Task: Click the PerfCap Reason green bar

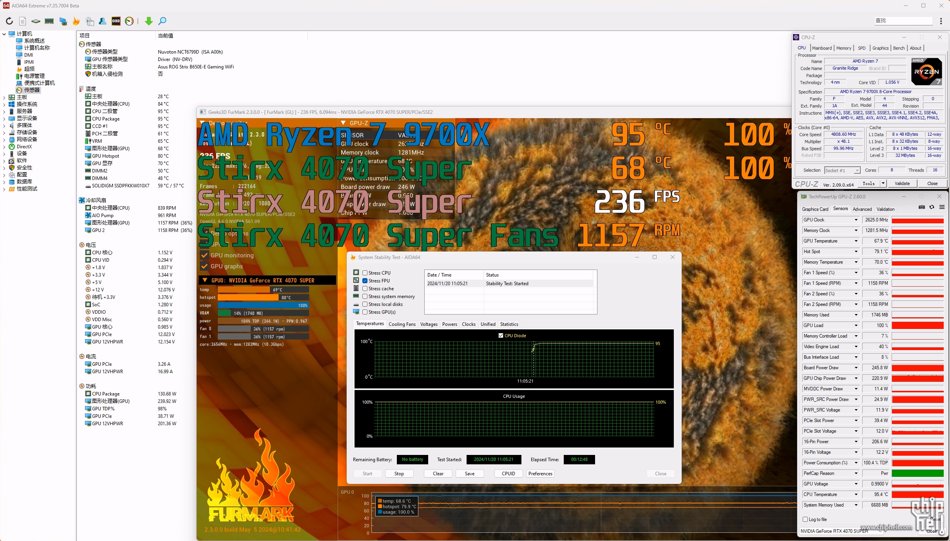Action: click(917, 473)
